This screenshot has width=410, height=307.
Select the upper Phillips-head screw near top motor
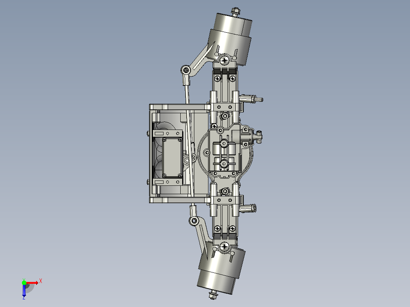(x=224, y=60)
